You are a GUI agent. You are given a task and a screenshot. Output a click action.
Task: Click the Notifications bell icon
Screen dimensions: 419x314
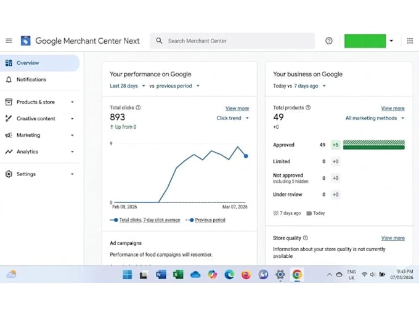(9, 79)
